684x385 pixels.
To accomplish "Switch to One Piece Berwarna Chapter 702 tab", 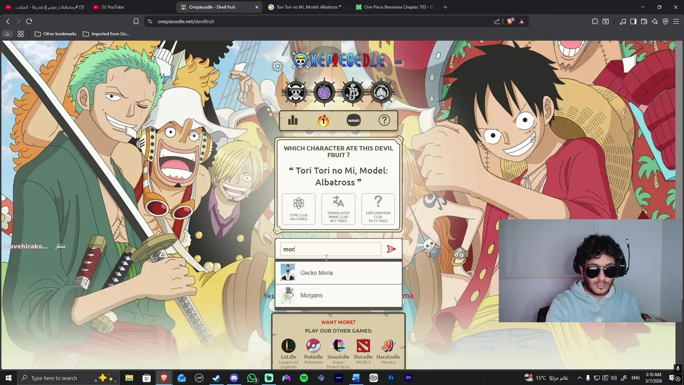I will [394, 7].
